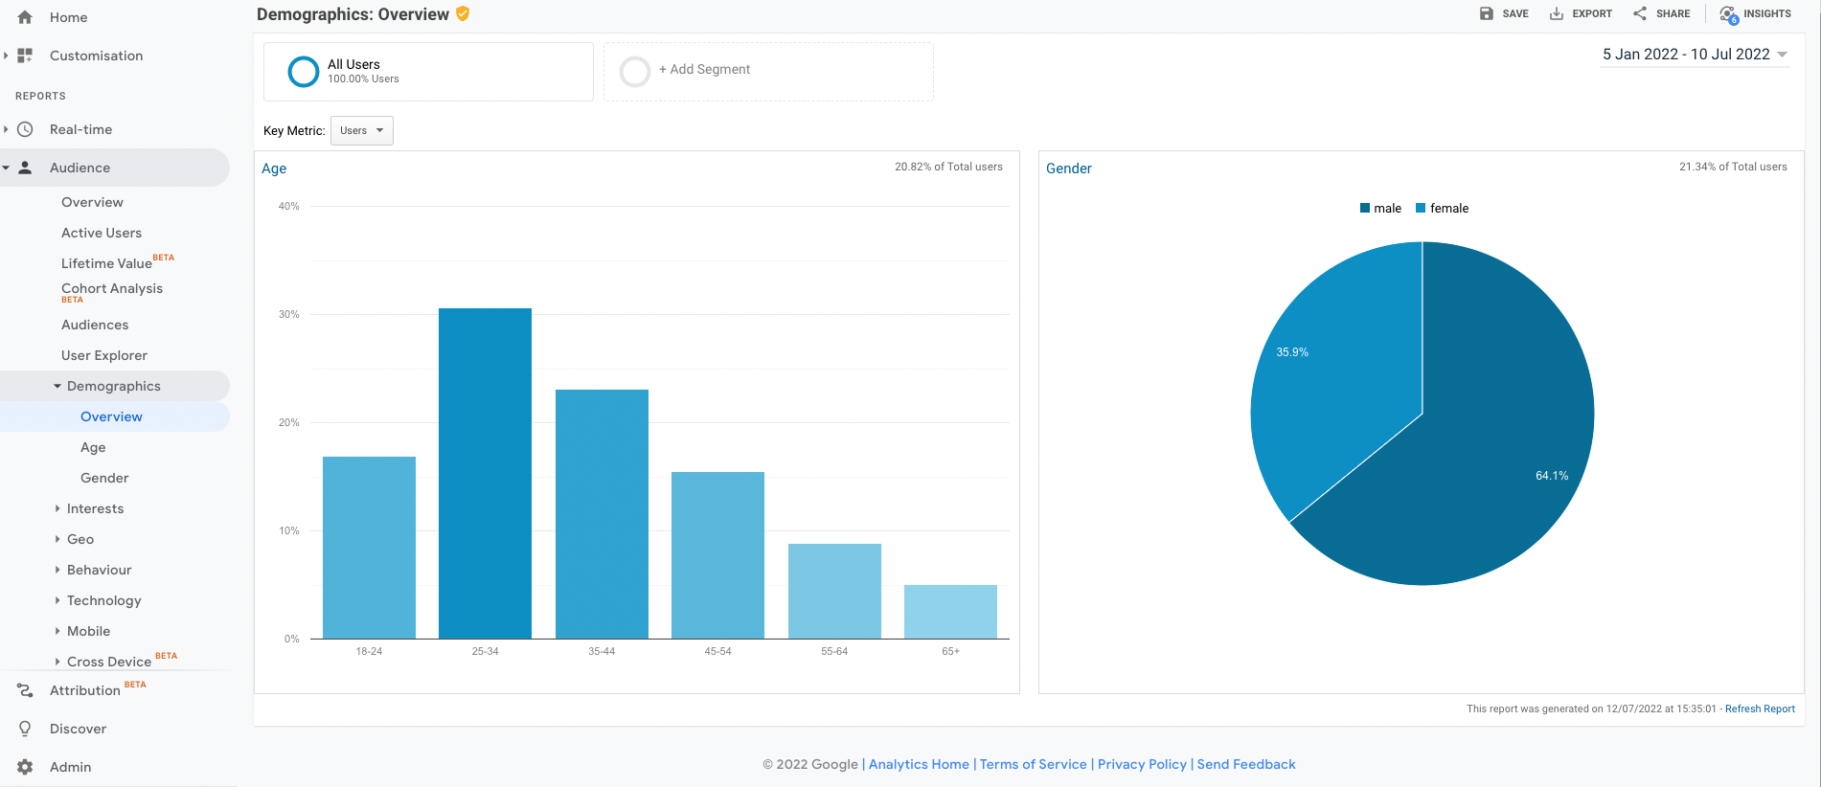1821x787 pixels.
Task: Click the empty Add Segment circle
Action: click(635, 72)
